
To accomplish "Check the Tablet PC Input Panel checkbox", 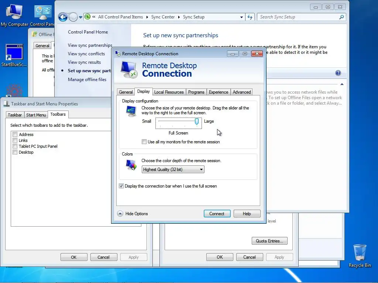I will tap(15, 146).
